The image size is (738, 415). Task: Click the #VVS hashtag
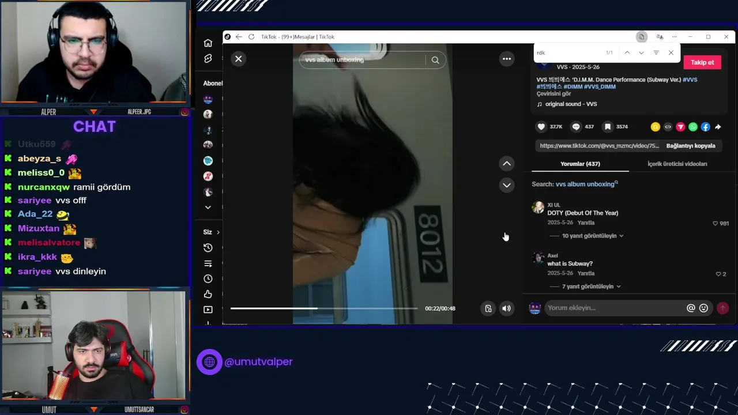click(x=690, y=80)
